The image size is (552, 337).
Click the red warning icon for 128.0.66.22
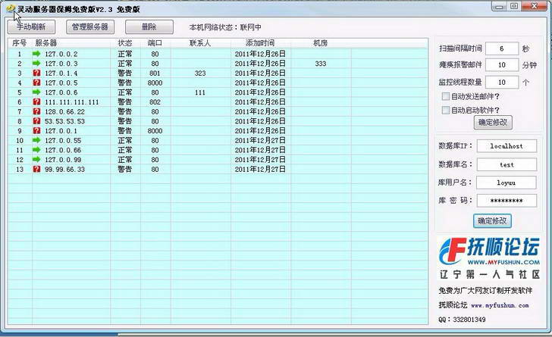pos(36,111)
